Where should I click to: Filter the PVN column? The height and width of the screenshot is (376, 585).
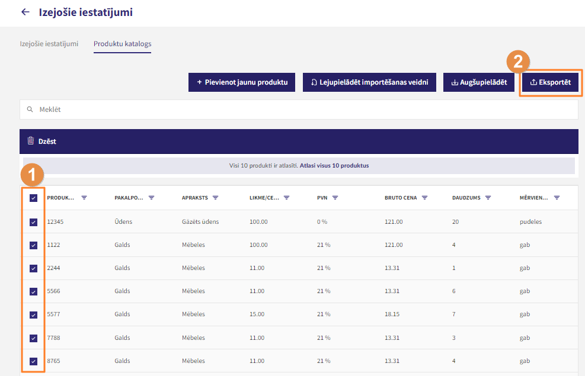coord(335,198)
